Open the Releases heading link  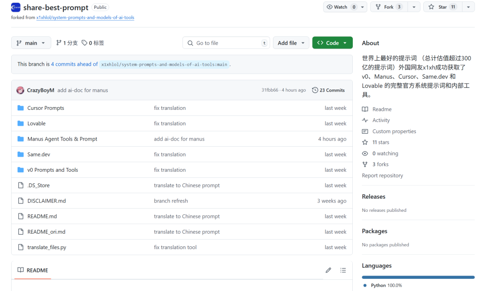(x=373, y=196)
